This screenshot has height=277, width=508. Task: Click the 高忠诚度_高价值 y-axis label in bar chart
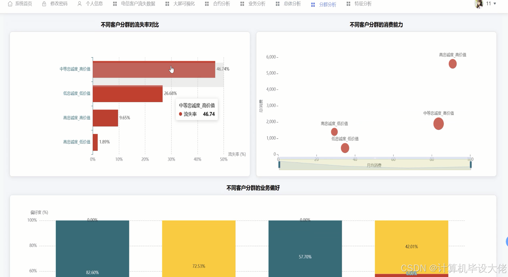[x=77, y=118]
